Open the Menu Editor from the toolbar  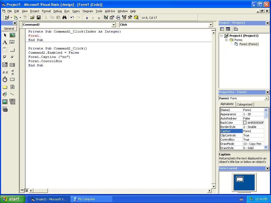coord(25,17)
